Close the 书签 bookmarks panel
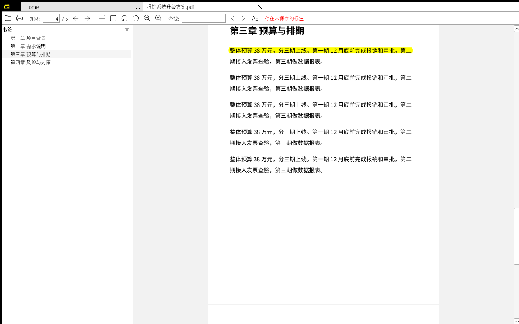Screen dimensions: 519x324 point(127,29)
